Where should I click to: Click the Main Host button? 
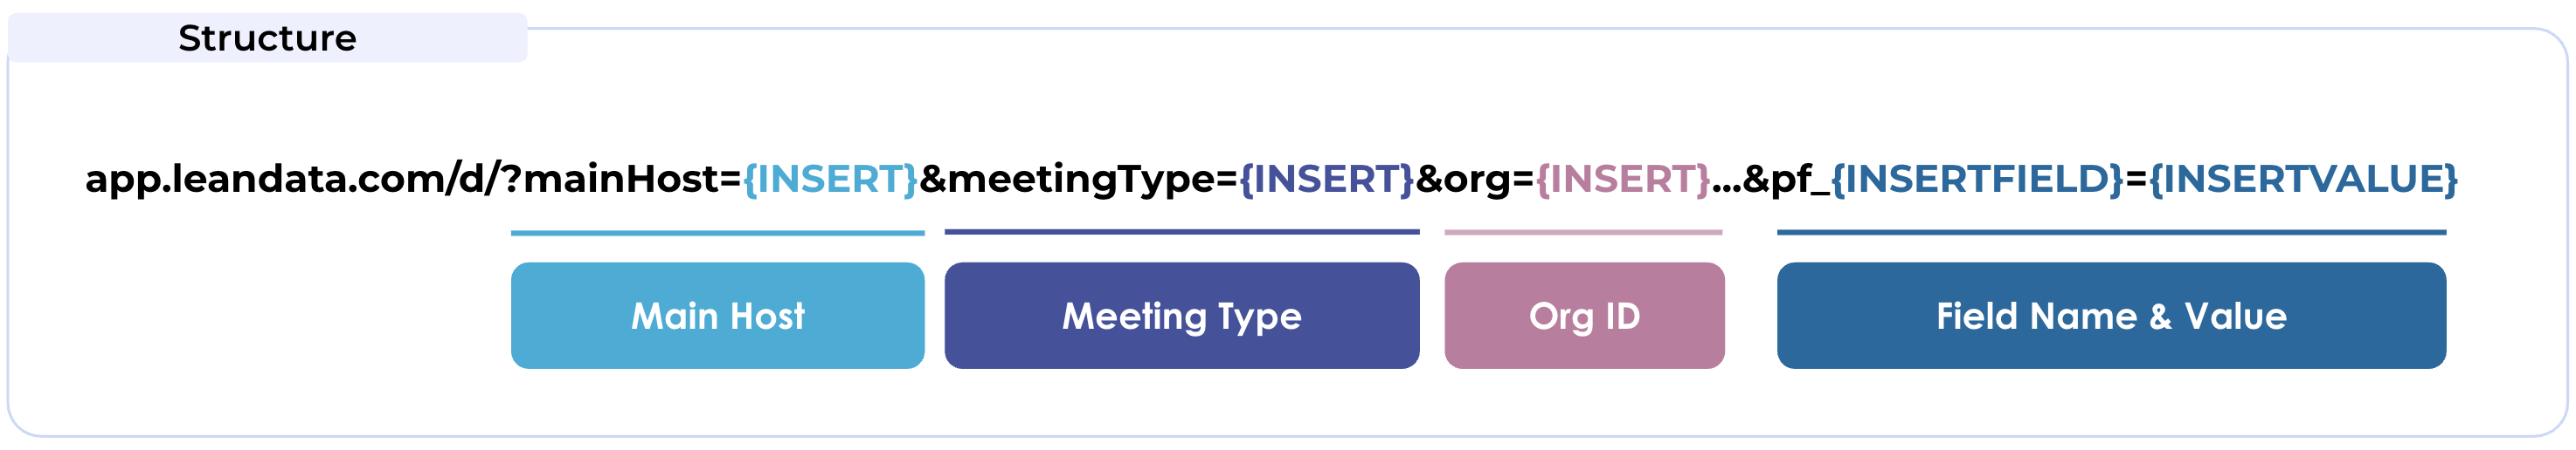click(x=717, y=316)
